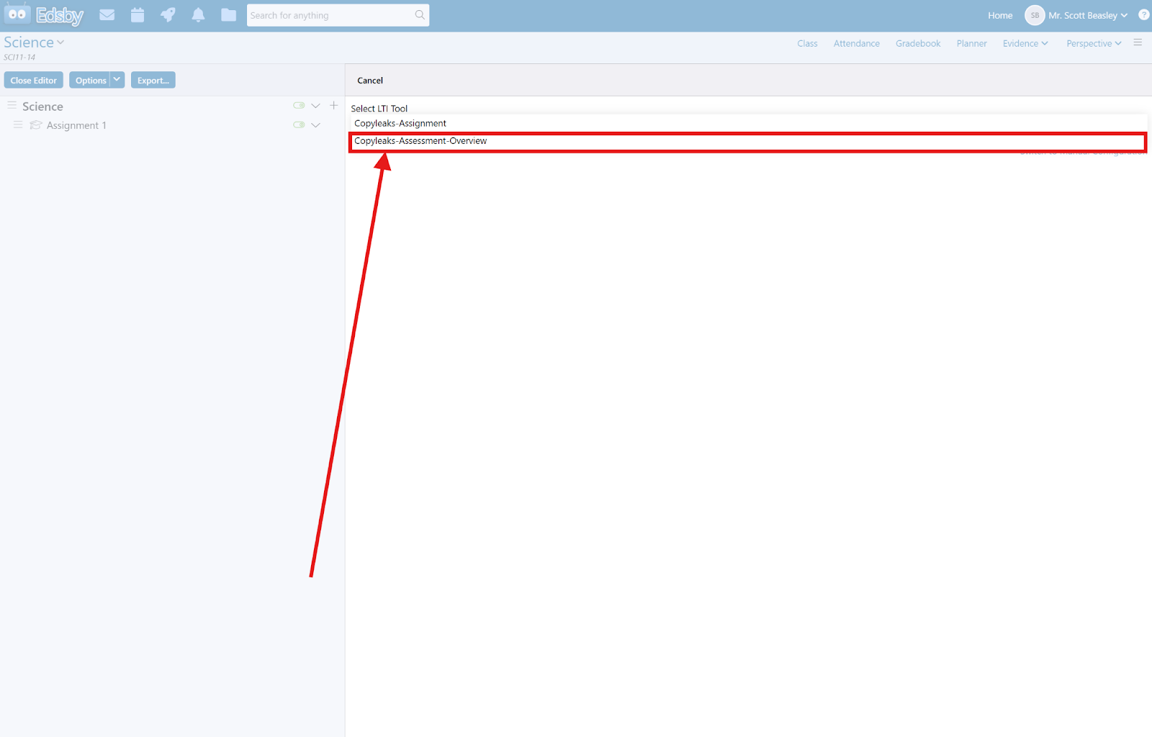Select Copyleaks-Assignment LTI tool
Viewport: 1152px width, 737px height.
pyautogui.click(x=748, y=124)
